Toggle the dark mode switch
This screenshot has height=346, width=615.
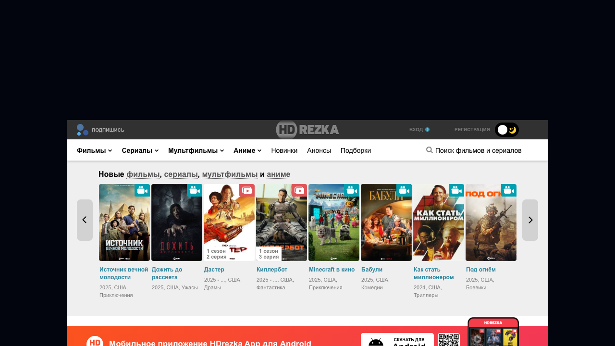click(507, 130)
